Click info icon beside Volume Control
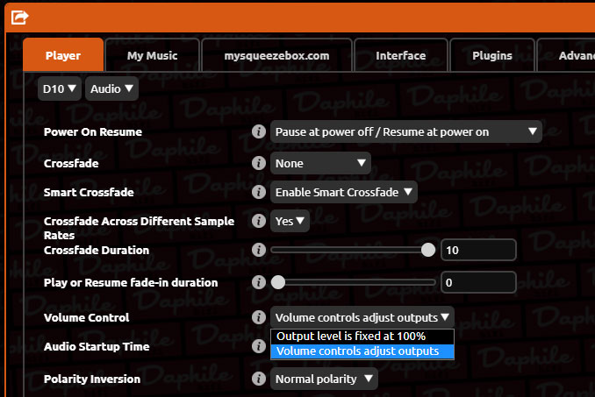 coord(259,317)
